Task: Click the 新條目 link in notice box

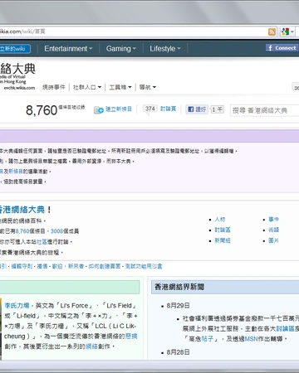Action: coord(16,172)
